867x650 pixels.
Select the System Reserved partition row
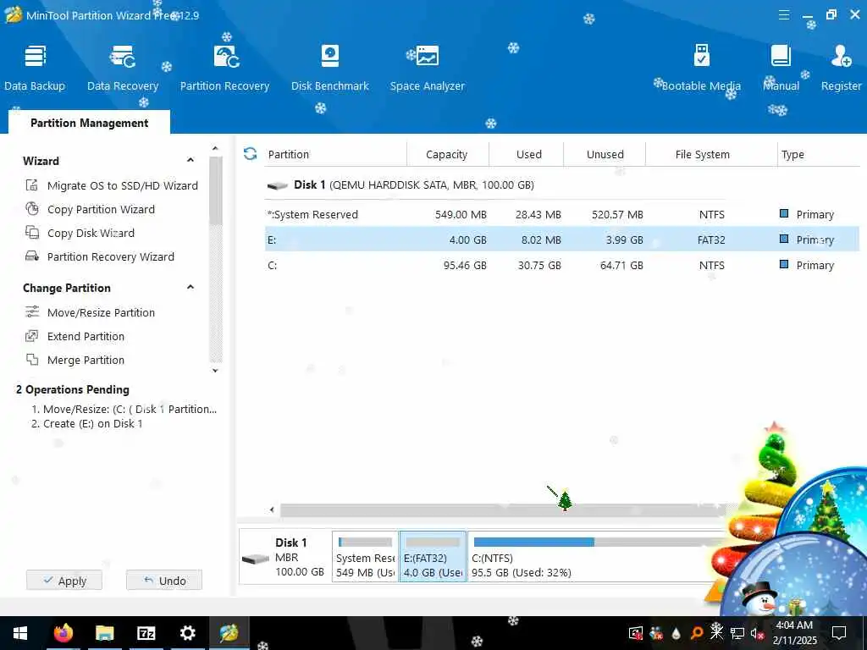point(562,214)
